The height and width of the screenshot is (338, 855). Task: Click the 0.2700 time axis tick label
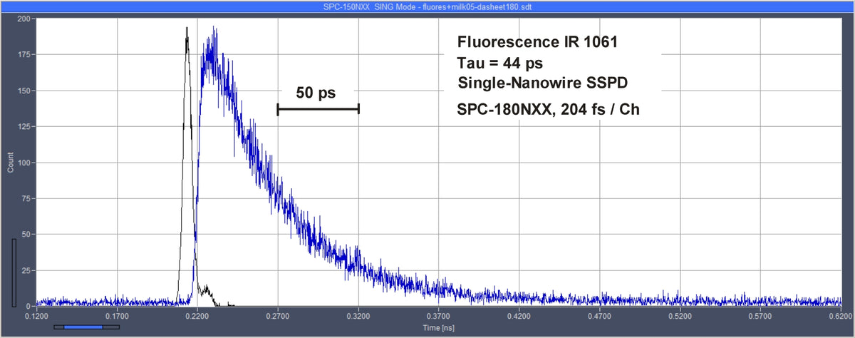point(278,314)
